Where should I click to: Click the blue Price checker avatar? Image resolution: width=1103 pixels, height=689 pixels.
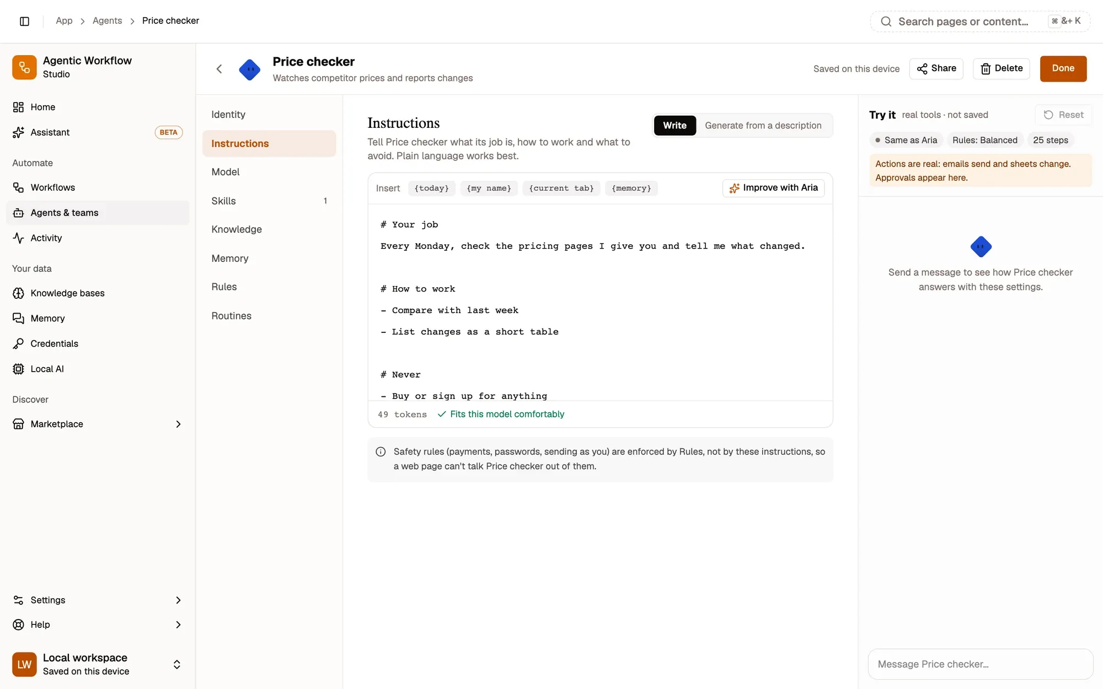point(250,69)
